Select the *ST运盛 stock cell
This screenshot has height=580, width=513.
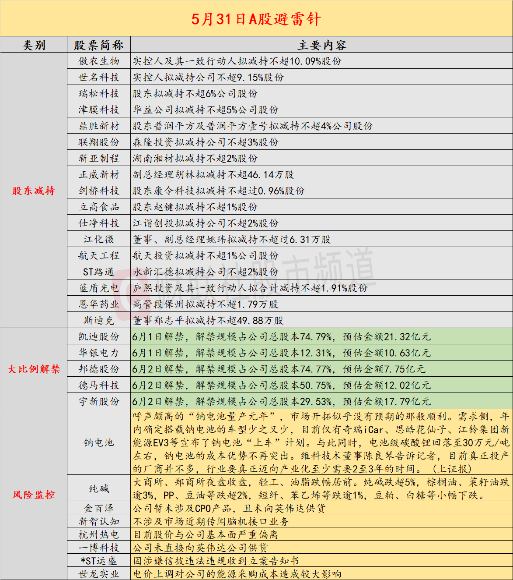[99, 561]
